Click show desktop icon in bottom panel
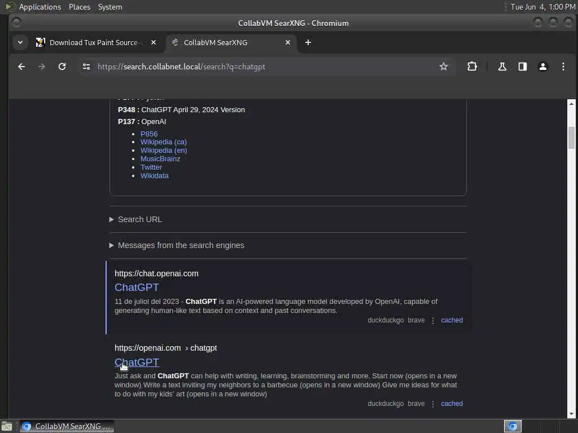 tap(7, 426)
